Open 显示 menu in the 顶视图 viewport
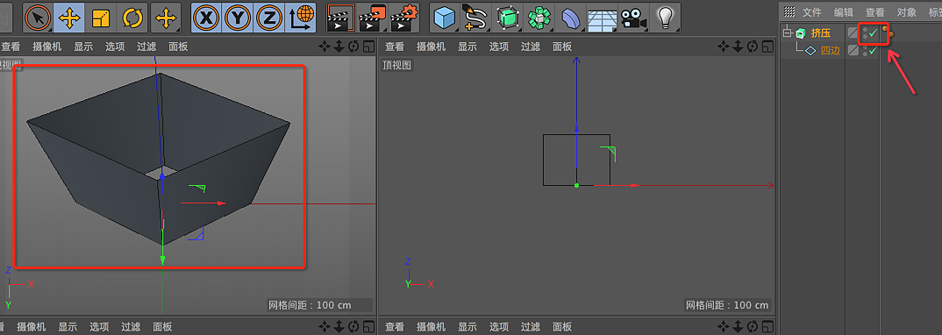Image resolution: width=942 pixels, height=335 pixels. coord(467,46)
